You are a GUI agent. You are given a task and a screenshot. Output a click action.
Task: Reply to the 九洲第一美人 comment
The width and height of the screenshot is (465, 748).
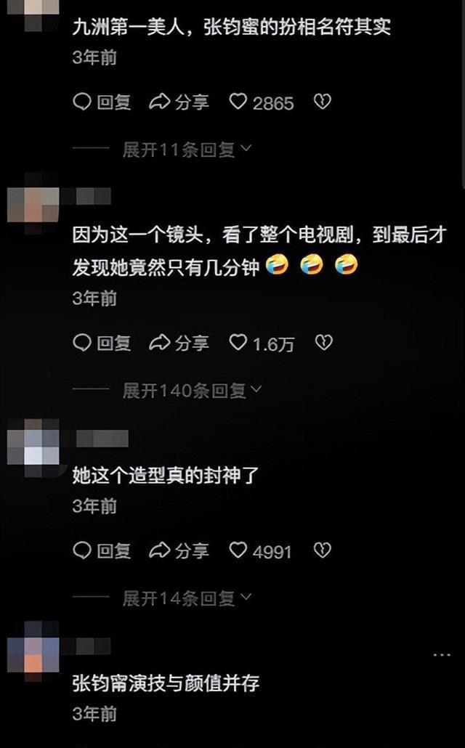coord(102,102)
